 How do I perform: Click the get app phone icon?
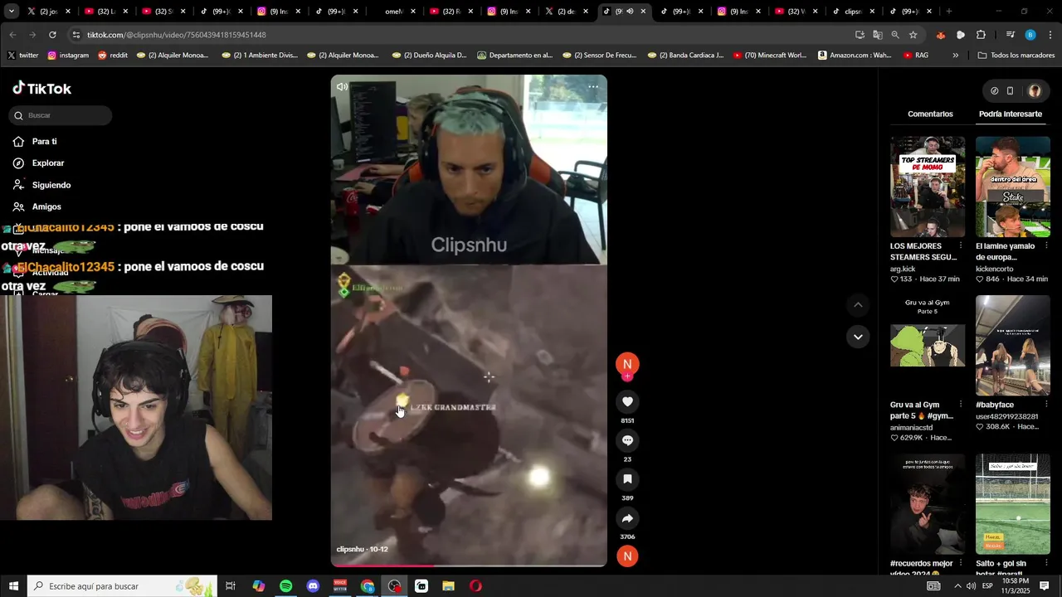1010,91
